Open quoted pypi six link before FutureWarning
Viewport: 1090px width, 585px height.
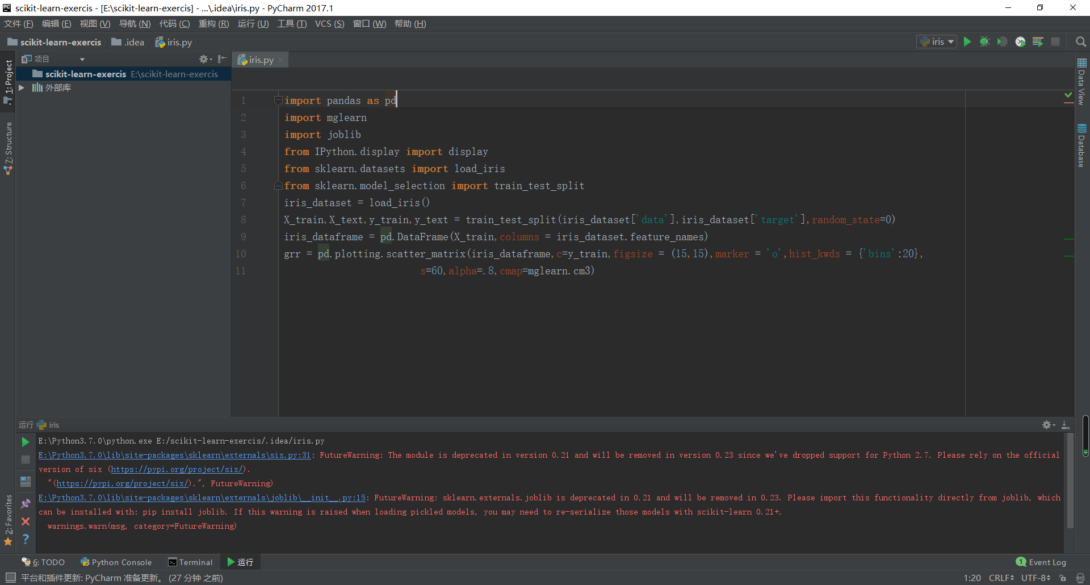click(x=123, y=483)
